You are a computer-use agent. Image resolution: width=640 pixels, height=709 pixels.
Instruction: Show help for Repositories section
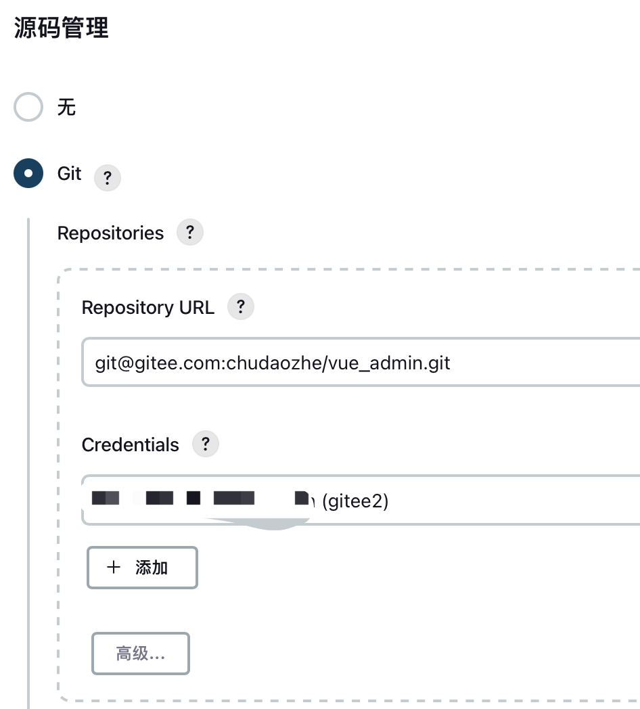tap(190, 232)
